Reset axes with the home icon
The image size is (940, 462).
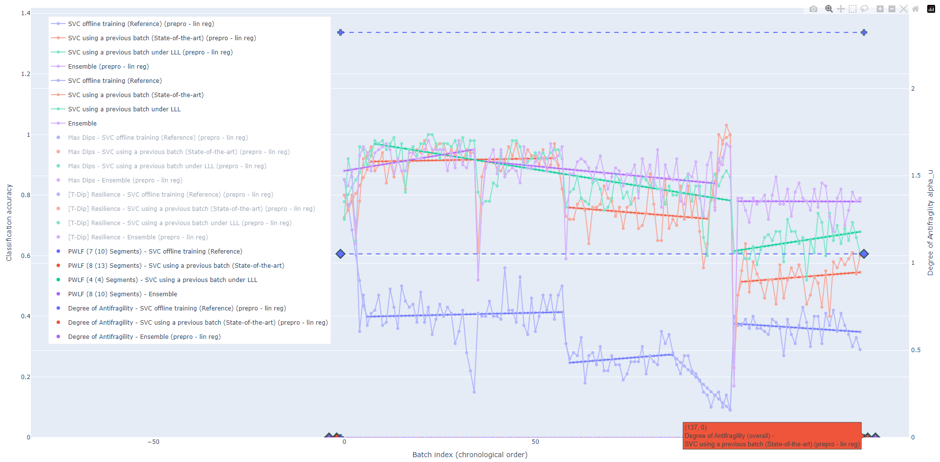pyautogui.click(x=915, y=9)
